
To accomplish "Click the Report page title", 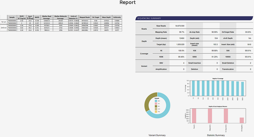I will [x=127, y=3].
